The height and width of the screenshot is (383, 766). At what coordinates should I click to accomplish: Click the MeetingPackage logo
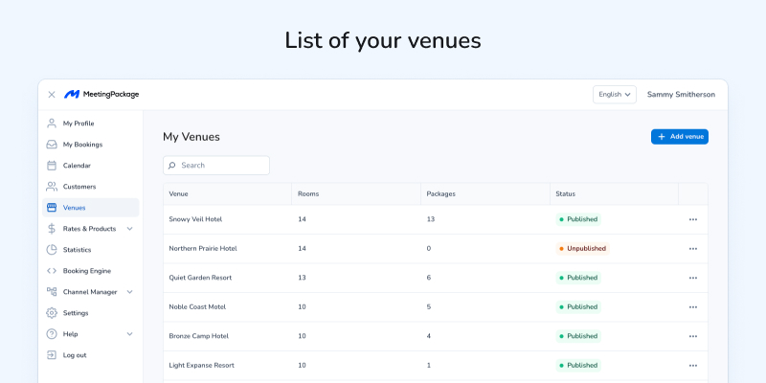click(101, 95)
